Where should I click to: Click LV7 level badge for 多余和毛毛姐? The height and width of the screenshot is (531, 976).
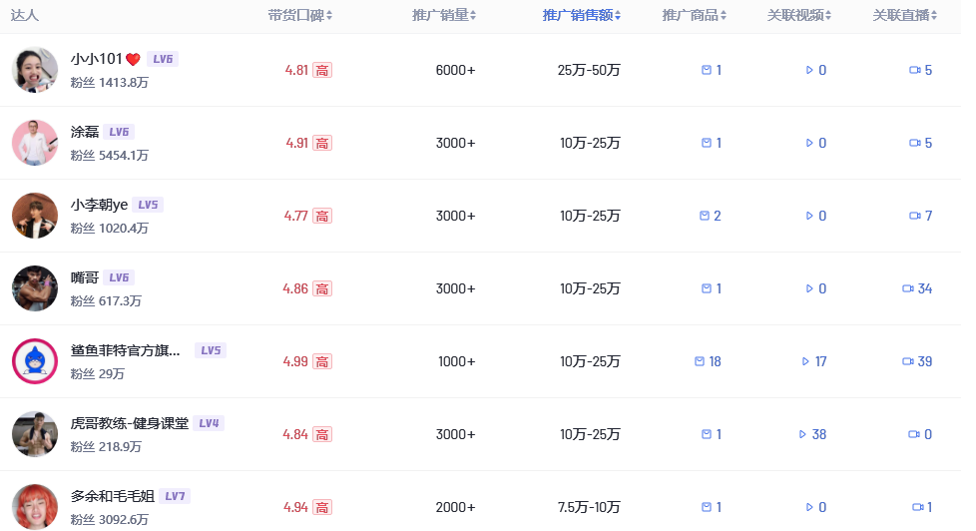point(175,496)
